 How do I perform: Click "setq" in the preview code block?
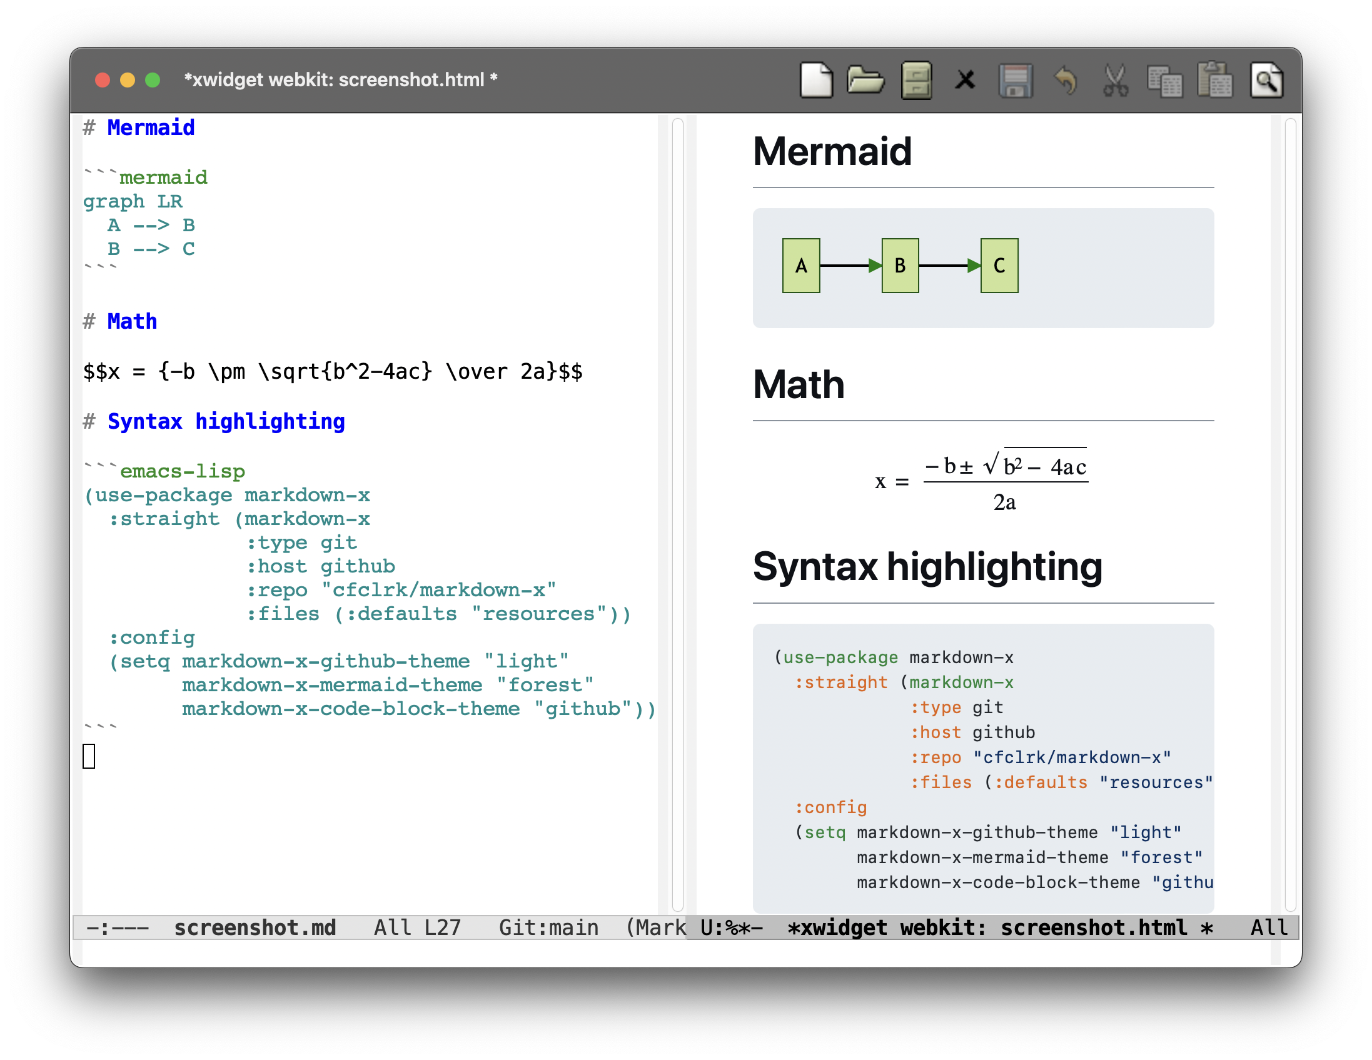[825, 832]
